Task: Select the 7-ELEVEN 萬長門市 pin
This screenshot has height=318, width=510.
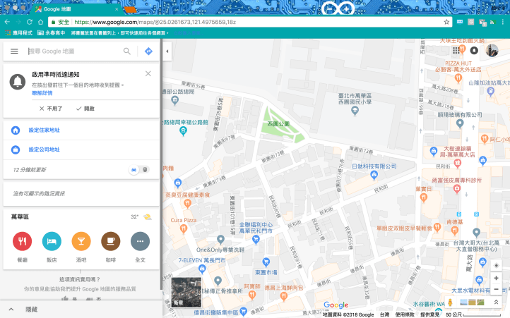Action: (202, 269)
